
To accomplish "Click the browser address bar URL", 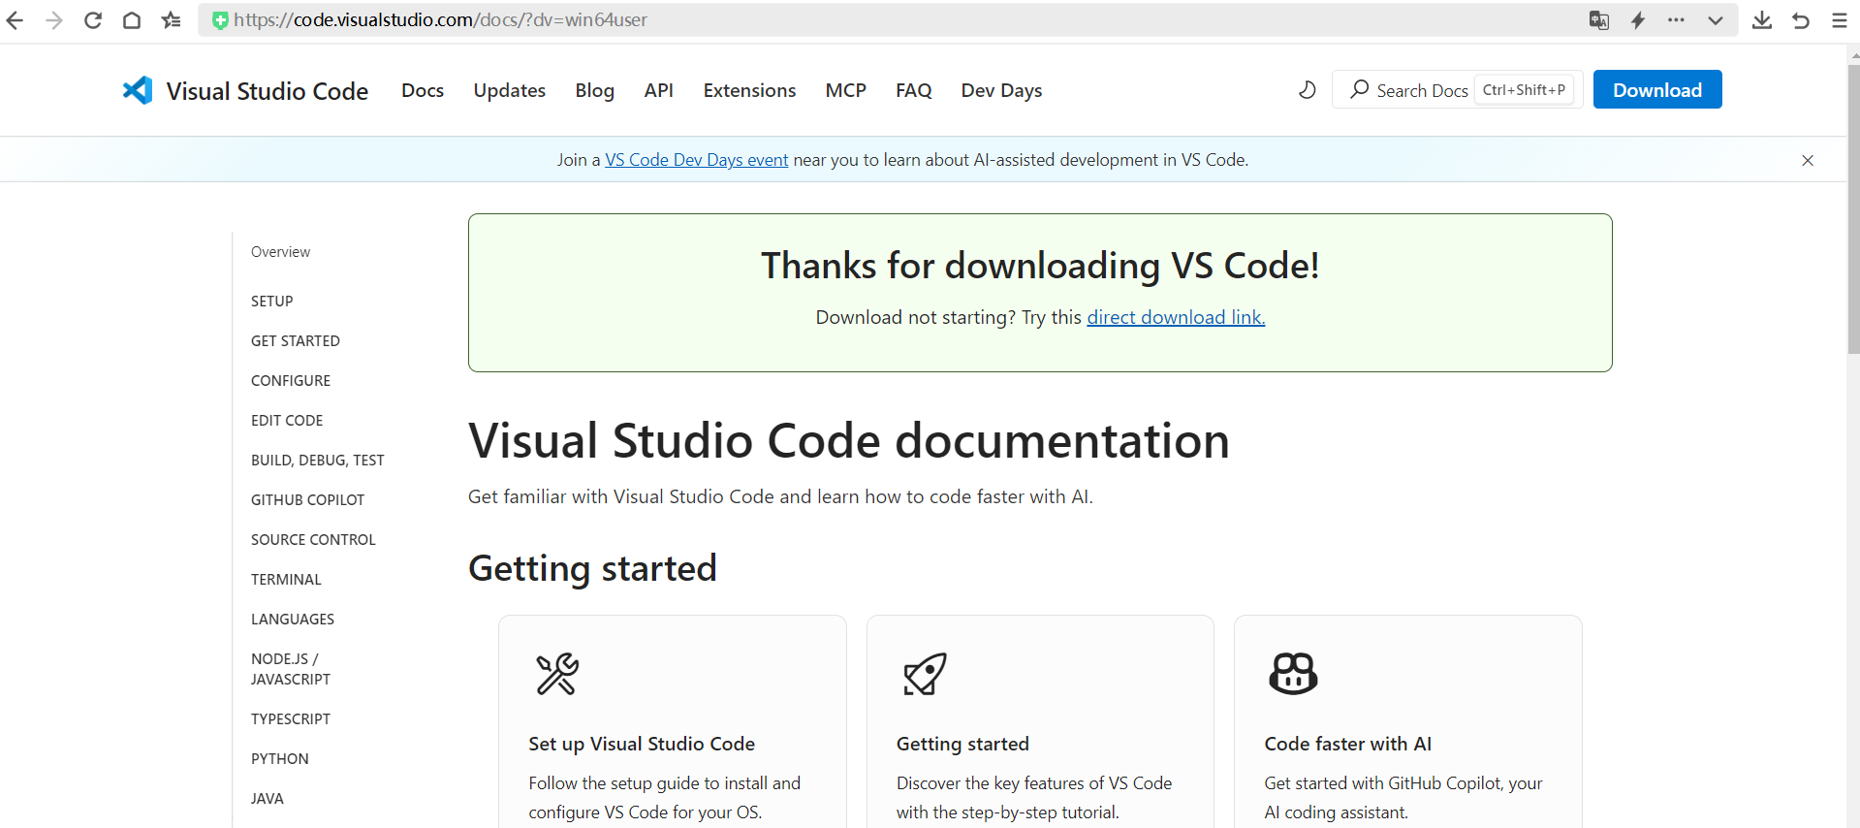I will click(x=440, y=20).
